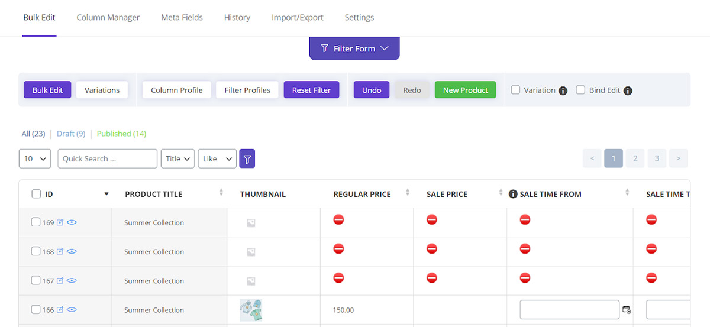
Task: Open the rows-per-page 10 dropdown
Action: [35, 158]
